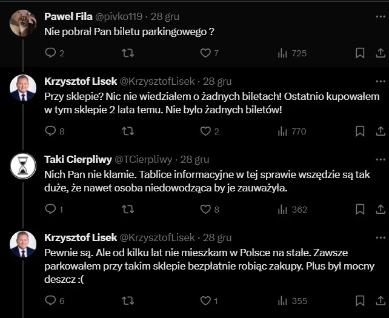Share Paweł Fila's tweet
The height and width of the screenshot is (318, 389).
[381, 53]
